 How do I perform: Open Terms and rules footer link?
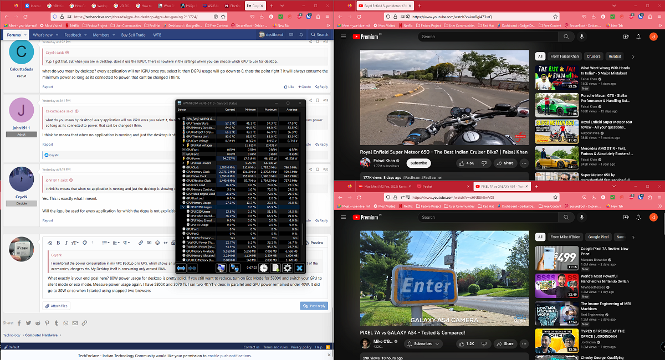click(x=275, y=347)
